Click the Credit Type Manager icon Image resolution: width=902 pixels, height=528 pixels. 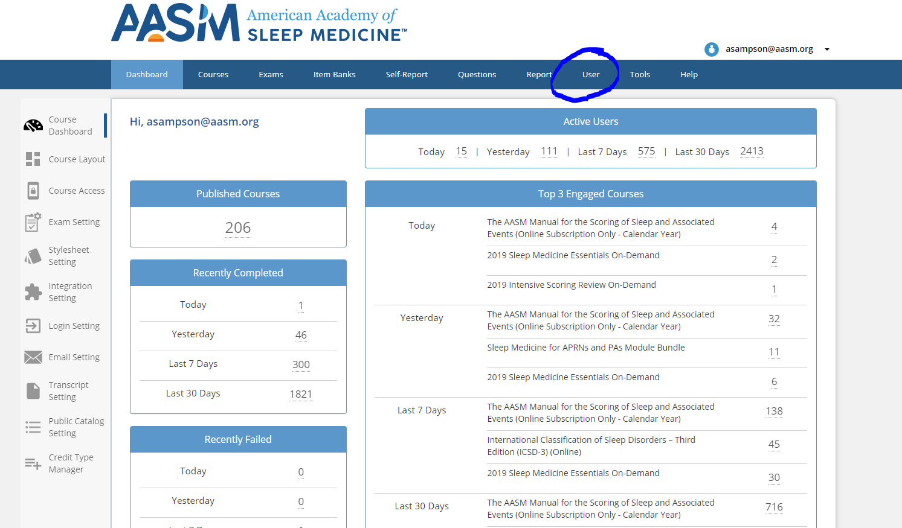(x=33, y=463)
